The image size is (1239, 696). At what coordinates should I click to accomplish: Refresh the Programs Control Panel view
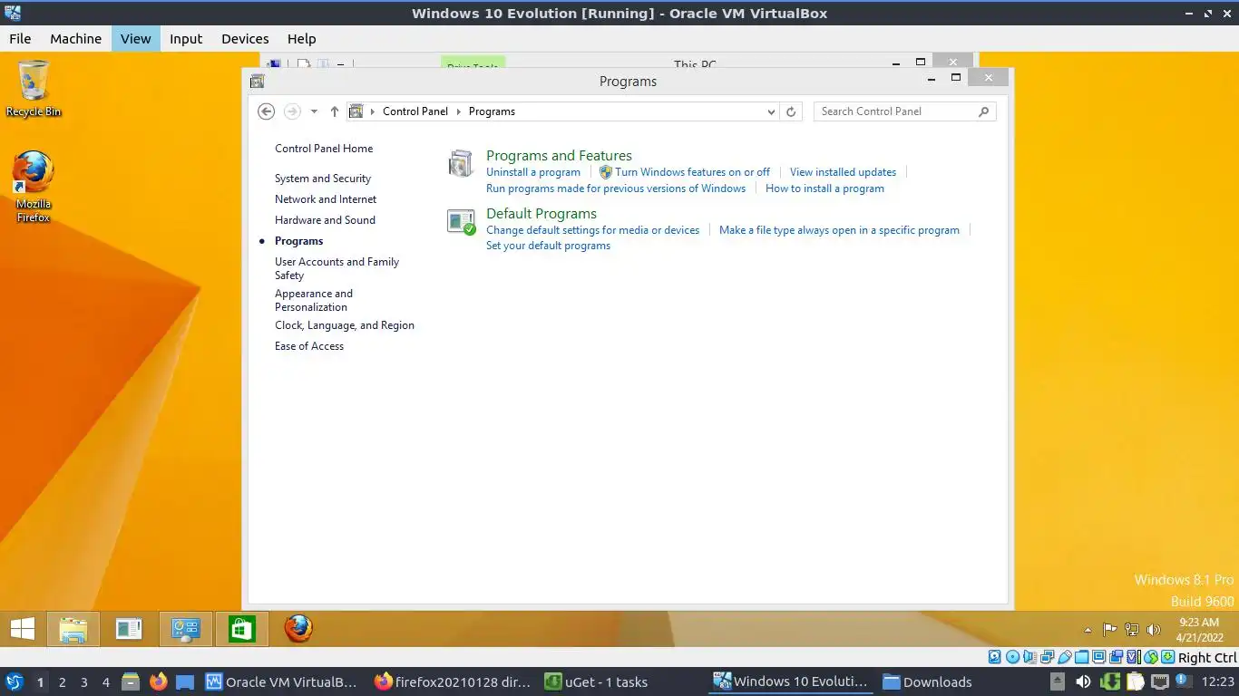point(791,111)
